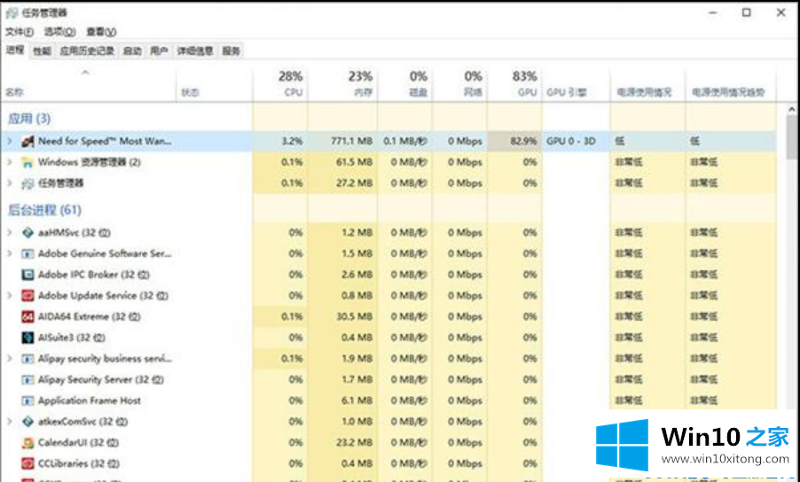
Task: Click the Adobe Update Service red icon
Action: [x=27, y=296]
